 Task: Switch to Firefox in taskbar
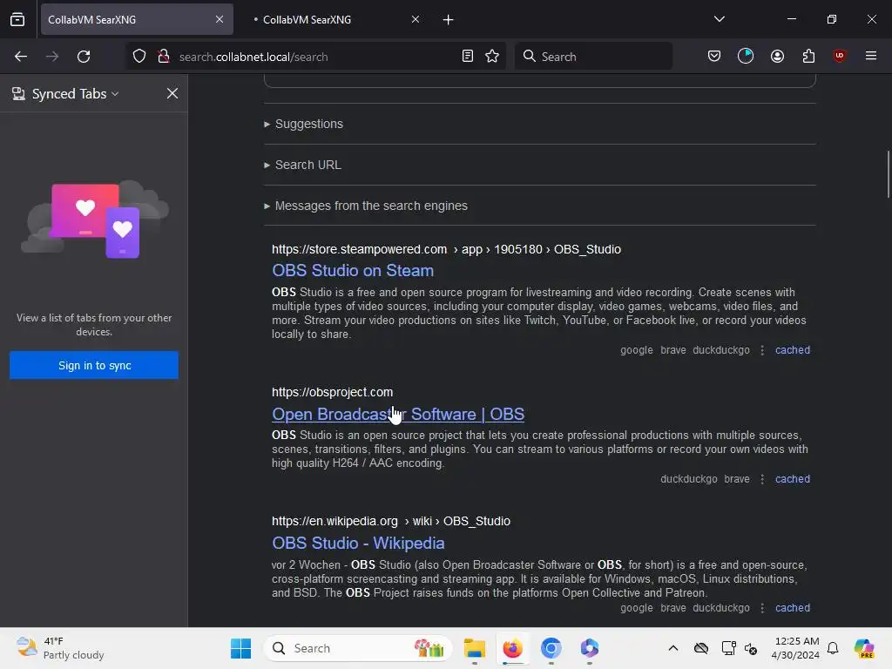(512, 648)
